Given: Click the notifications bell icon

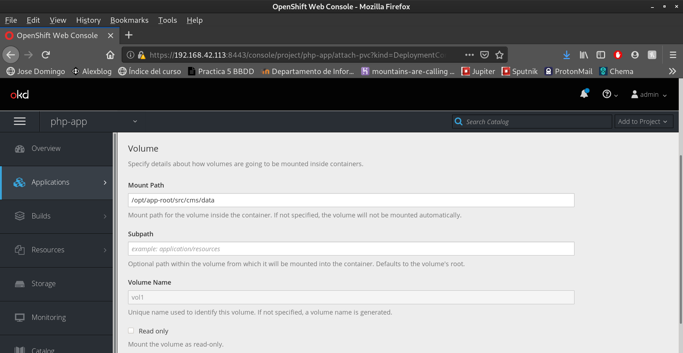Looking at the screenshot, I should pyautogui.click(x=584, y=94).
